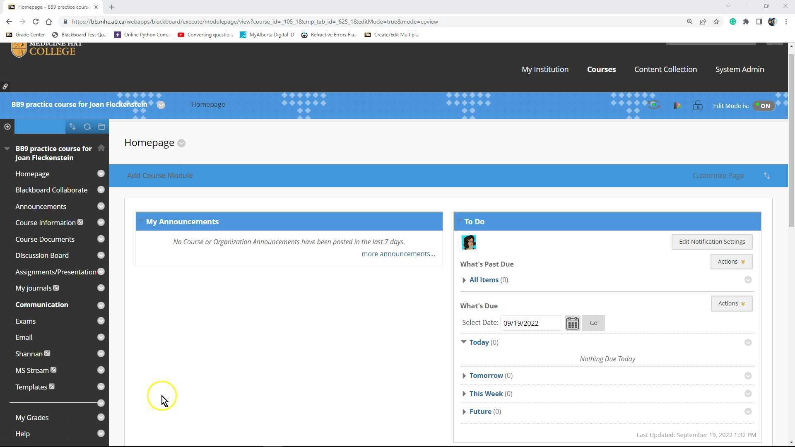Click the browser zoom magnifier icon
This screenshot has width=795, height=447.
click(x=690, y=22)
